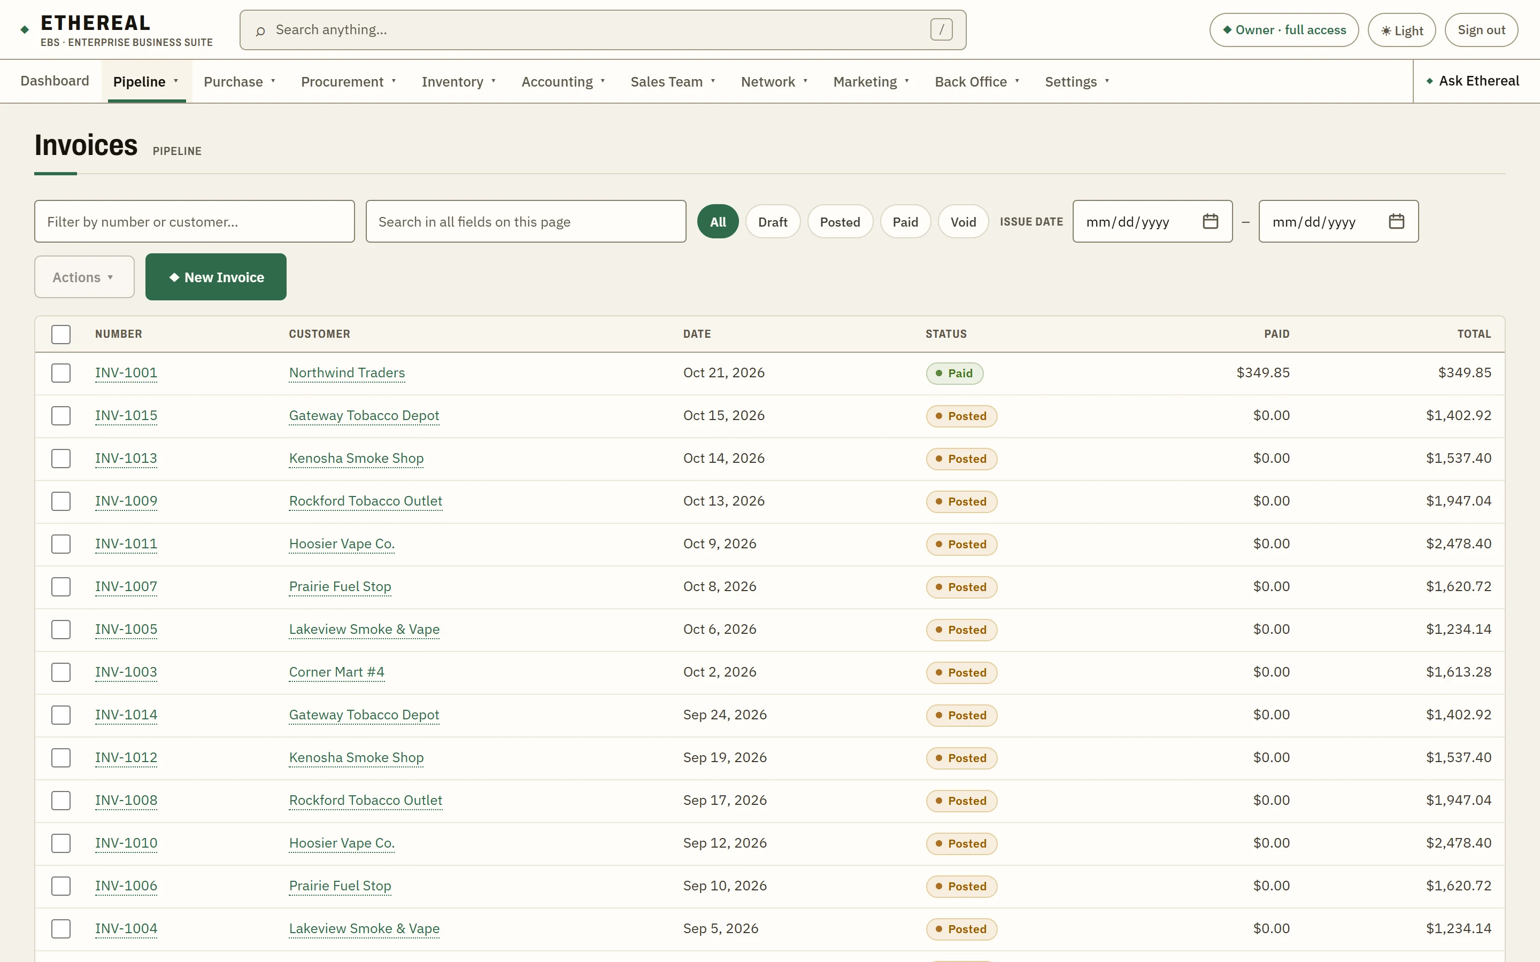Open the Sales Team menu
Image resolution: width=1540 pixels, height=962 pixels.
click(673, 81)
